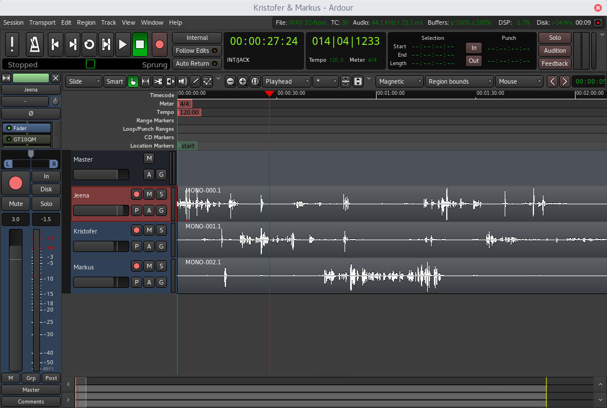Zoom to session icon

pyautogui.click(x=255, y=81)
